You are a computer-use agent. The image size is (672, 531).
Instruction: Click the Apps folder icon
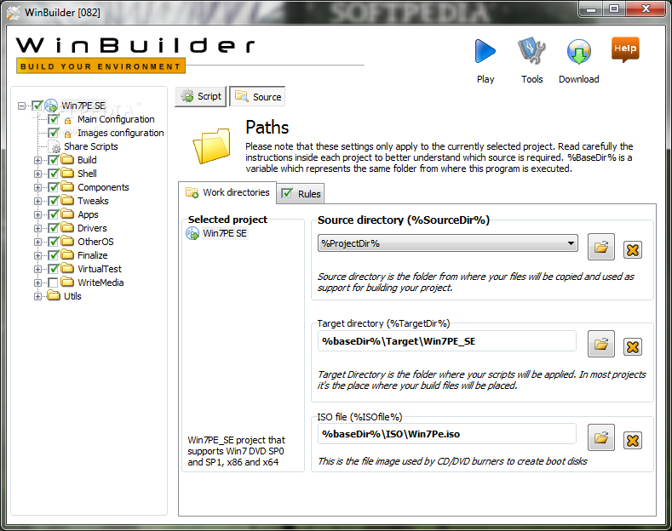[66, 214]
